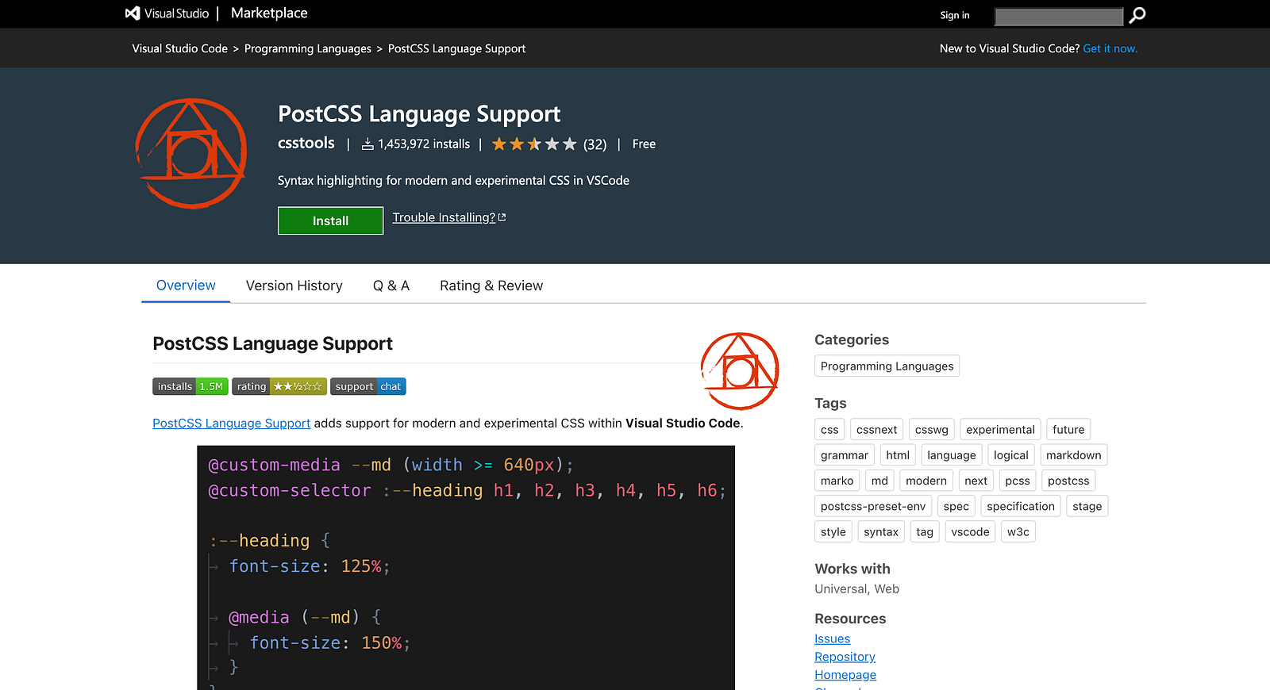Click the installs 1.5M badge
Viewport: 1270px width, 690px height.
(190, 386)
